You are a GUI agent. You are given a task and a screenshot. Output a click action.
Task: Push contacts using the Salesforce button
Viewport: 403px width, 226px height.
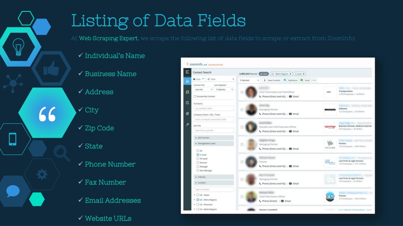point(290,80)
